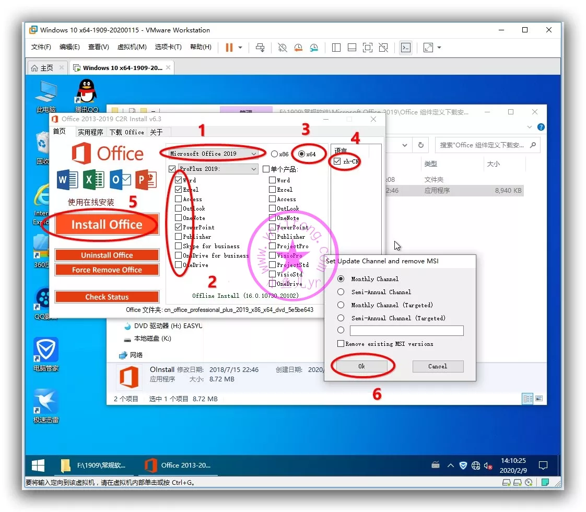Open the 电脑管家 shield desktop icon

coord(46,351)
